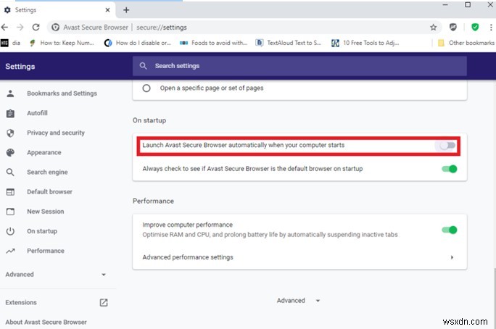
Task: Go to Privacy and security section
Action: (56, 133)
